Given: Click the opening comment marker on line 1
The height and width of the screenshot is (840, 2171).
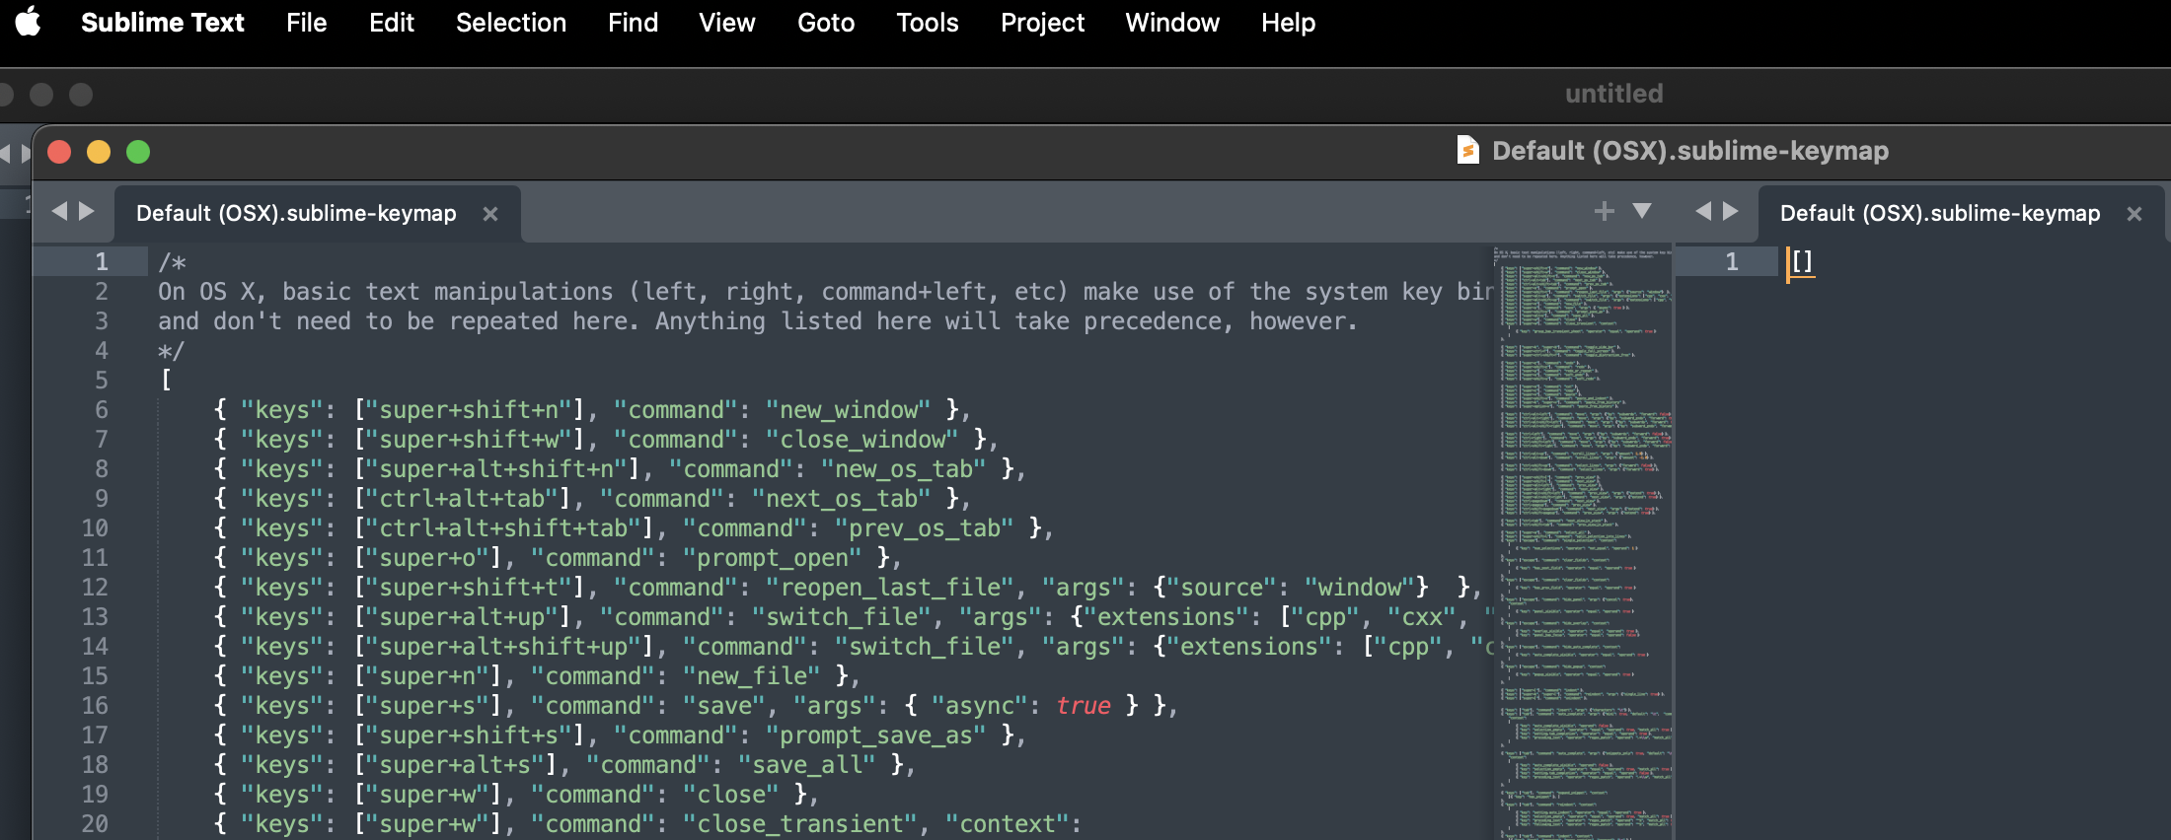Looking at the screenshot, I should pos(172,262).
